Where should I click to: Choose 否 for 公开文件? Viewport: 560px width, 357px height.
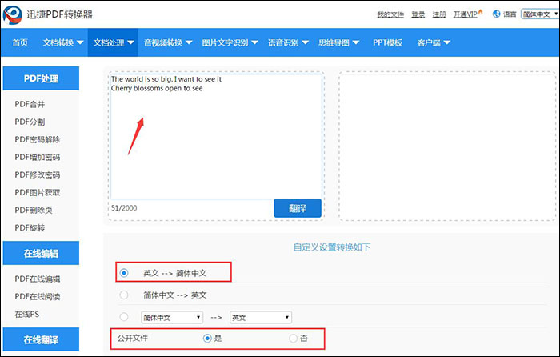coord(293,339)
